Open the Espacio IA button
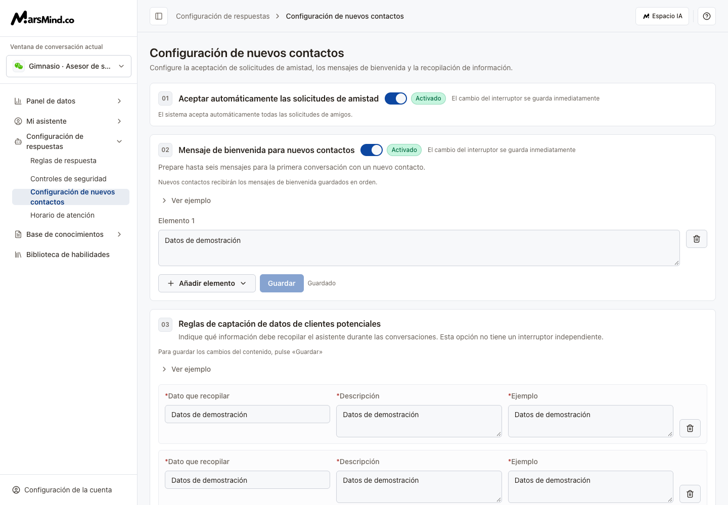Viewport: 728px width, 505px height. coord(662,16)
